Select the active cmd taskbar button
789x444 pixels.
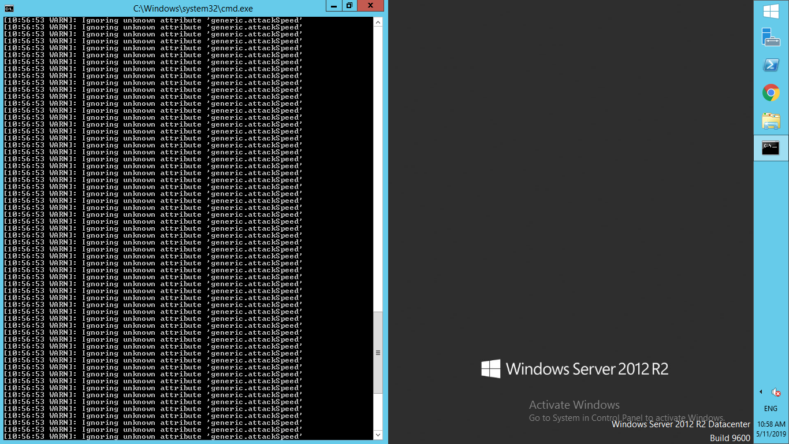point(771,148)
